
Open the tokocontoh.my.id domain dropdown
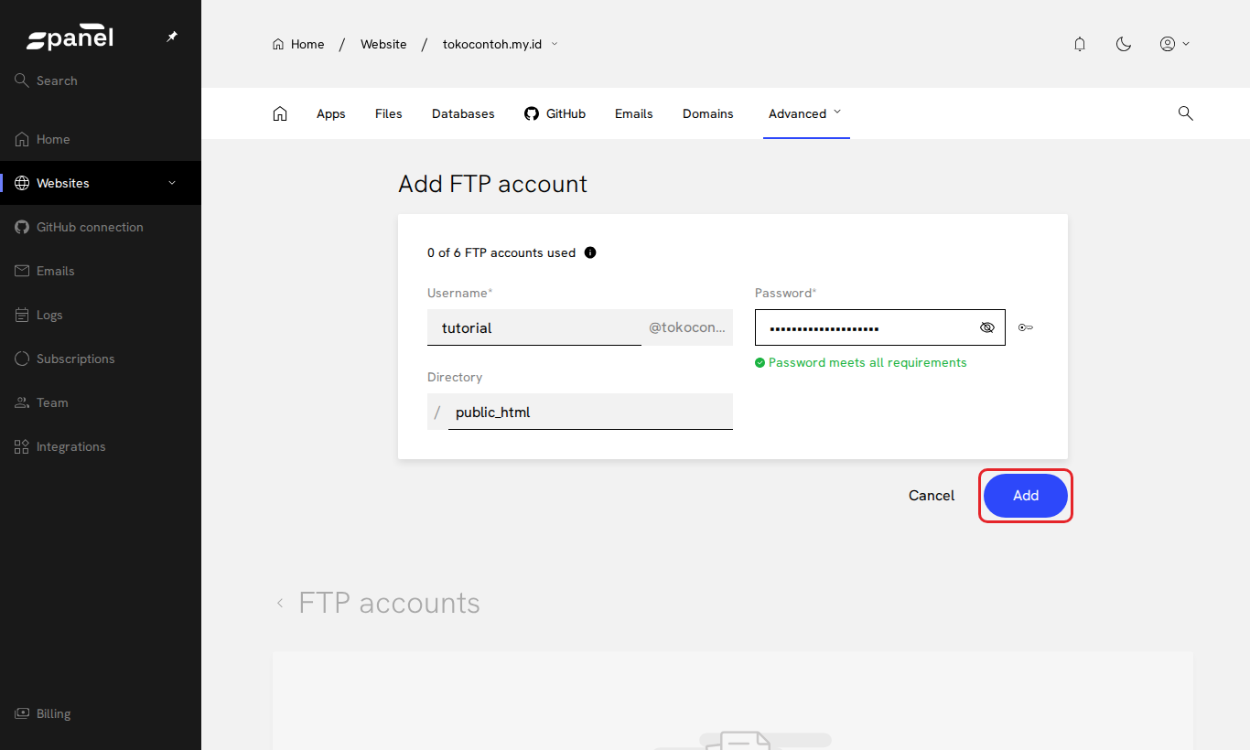click(501, 44)
